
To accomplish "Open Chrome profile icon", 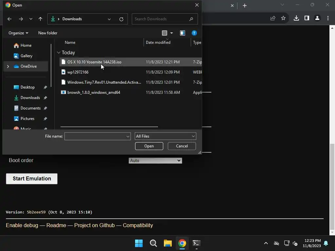I will (317, 18).
